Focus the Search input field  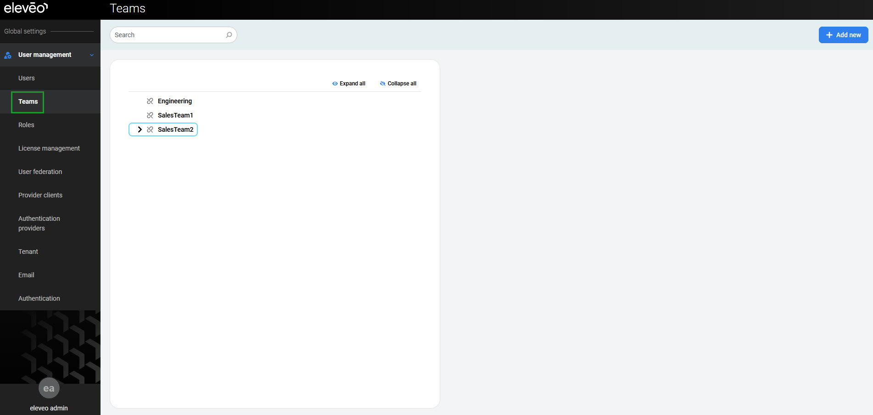click(168, 35)
